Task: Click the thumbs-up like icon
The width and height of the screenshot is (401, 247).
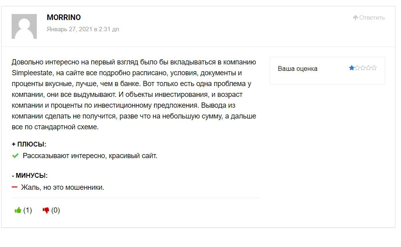Action: [x=18, y=210]
